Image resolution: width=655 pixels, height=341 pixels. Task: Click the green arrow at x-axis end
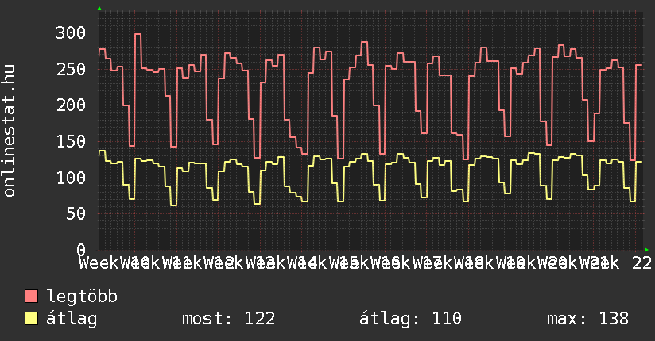[646, 250]
